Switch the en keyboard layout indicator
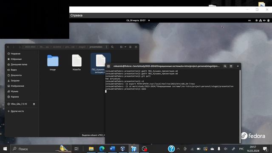This screenshot has width=272, height=153. [x=249, y=20]
